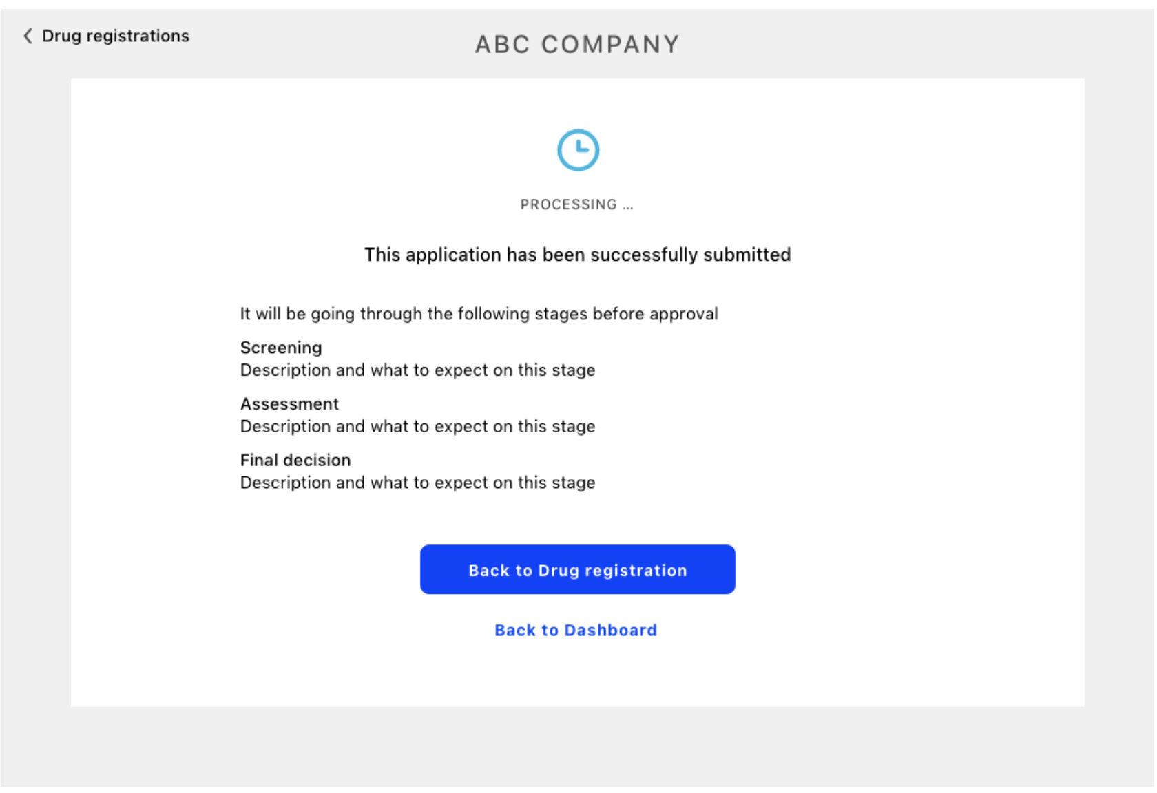This screenshot has width=1157, height=793.
Task: Go back via Drug registrations breadcrumb
Action: point(115,36)
